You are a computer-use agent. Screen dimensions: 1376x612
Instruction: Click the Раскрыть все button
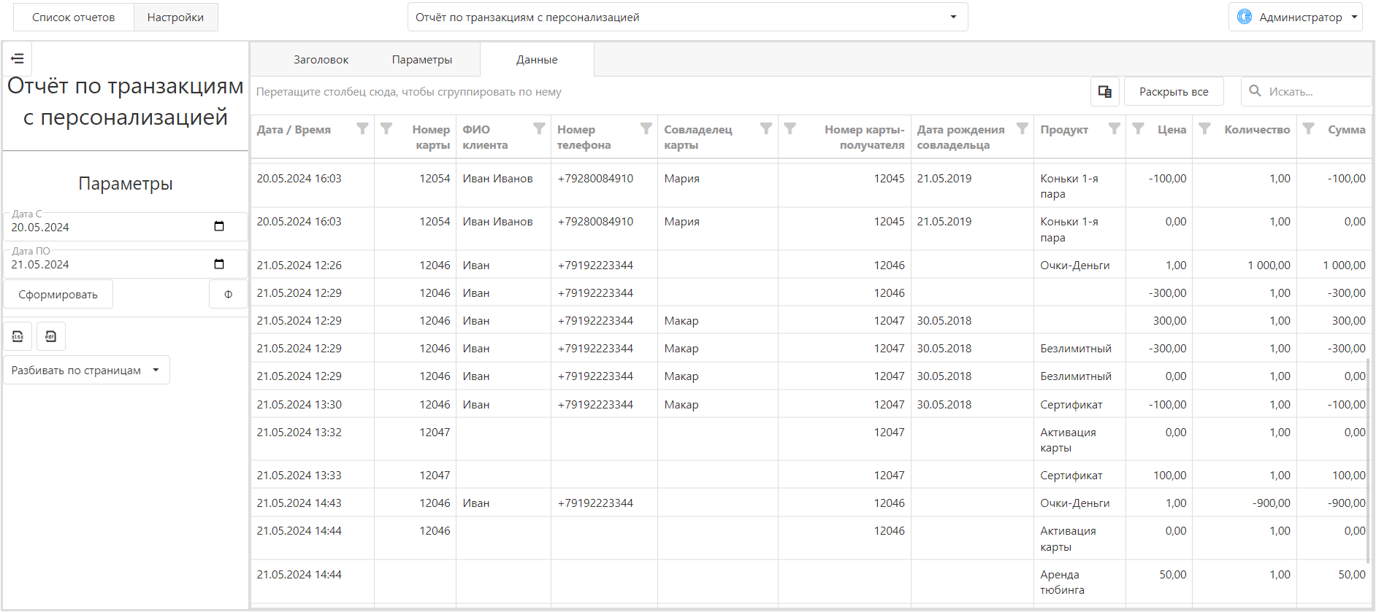coord(1174,91)
